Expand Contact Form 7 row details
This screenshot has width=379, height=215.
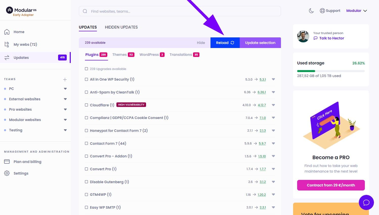(273, 143)
